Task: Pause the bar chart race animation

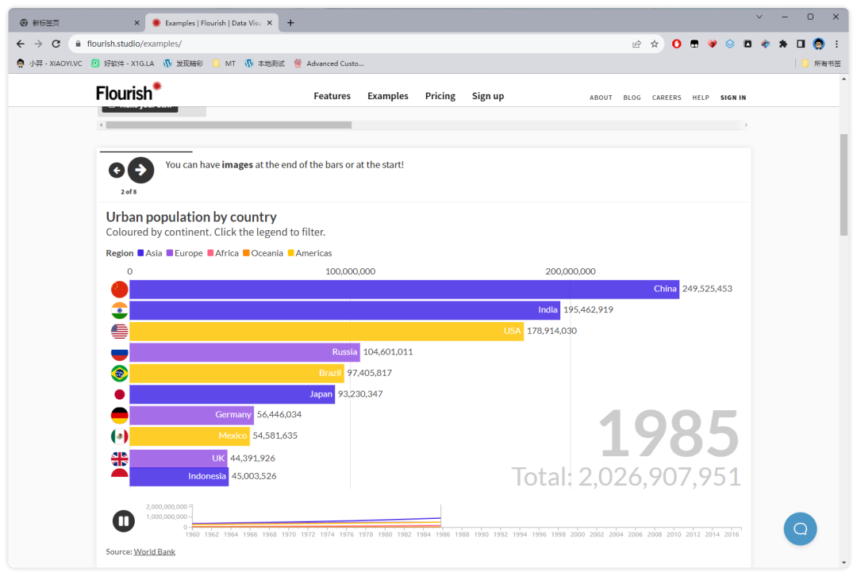Action: 123,521
